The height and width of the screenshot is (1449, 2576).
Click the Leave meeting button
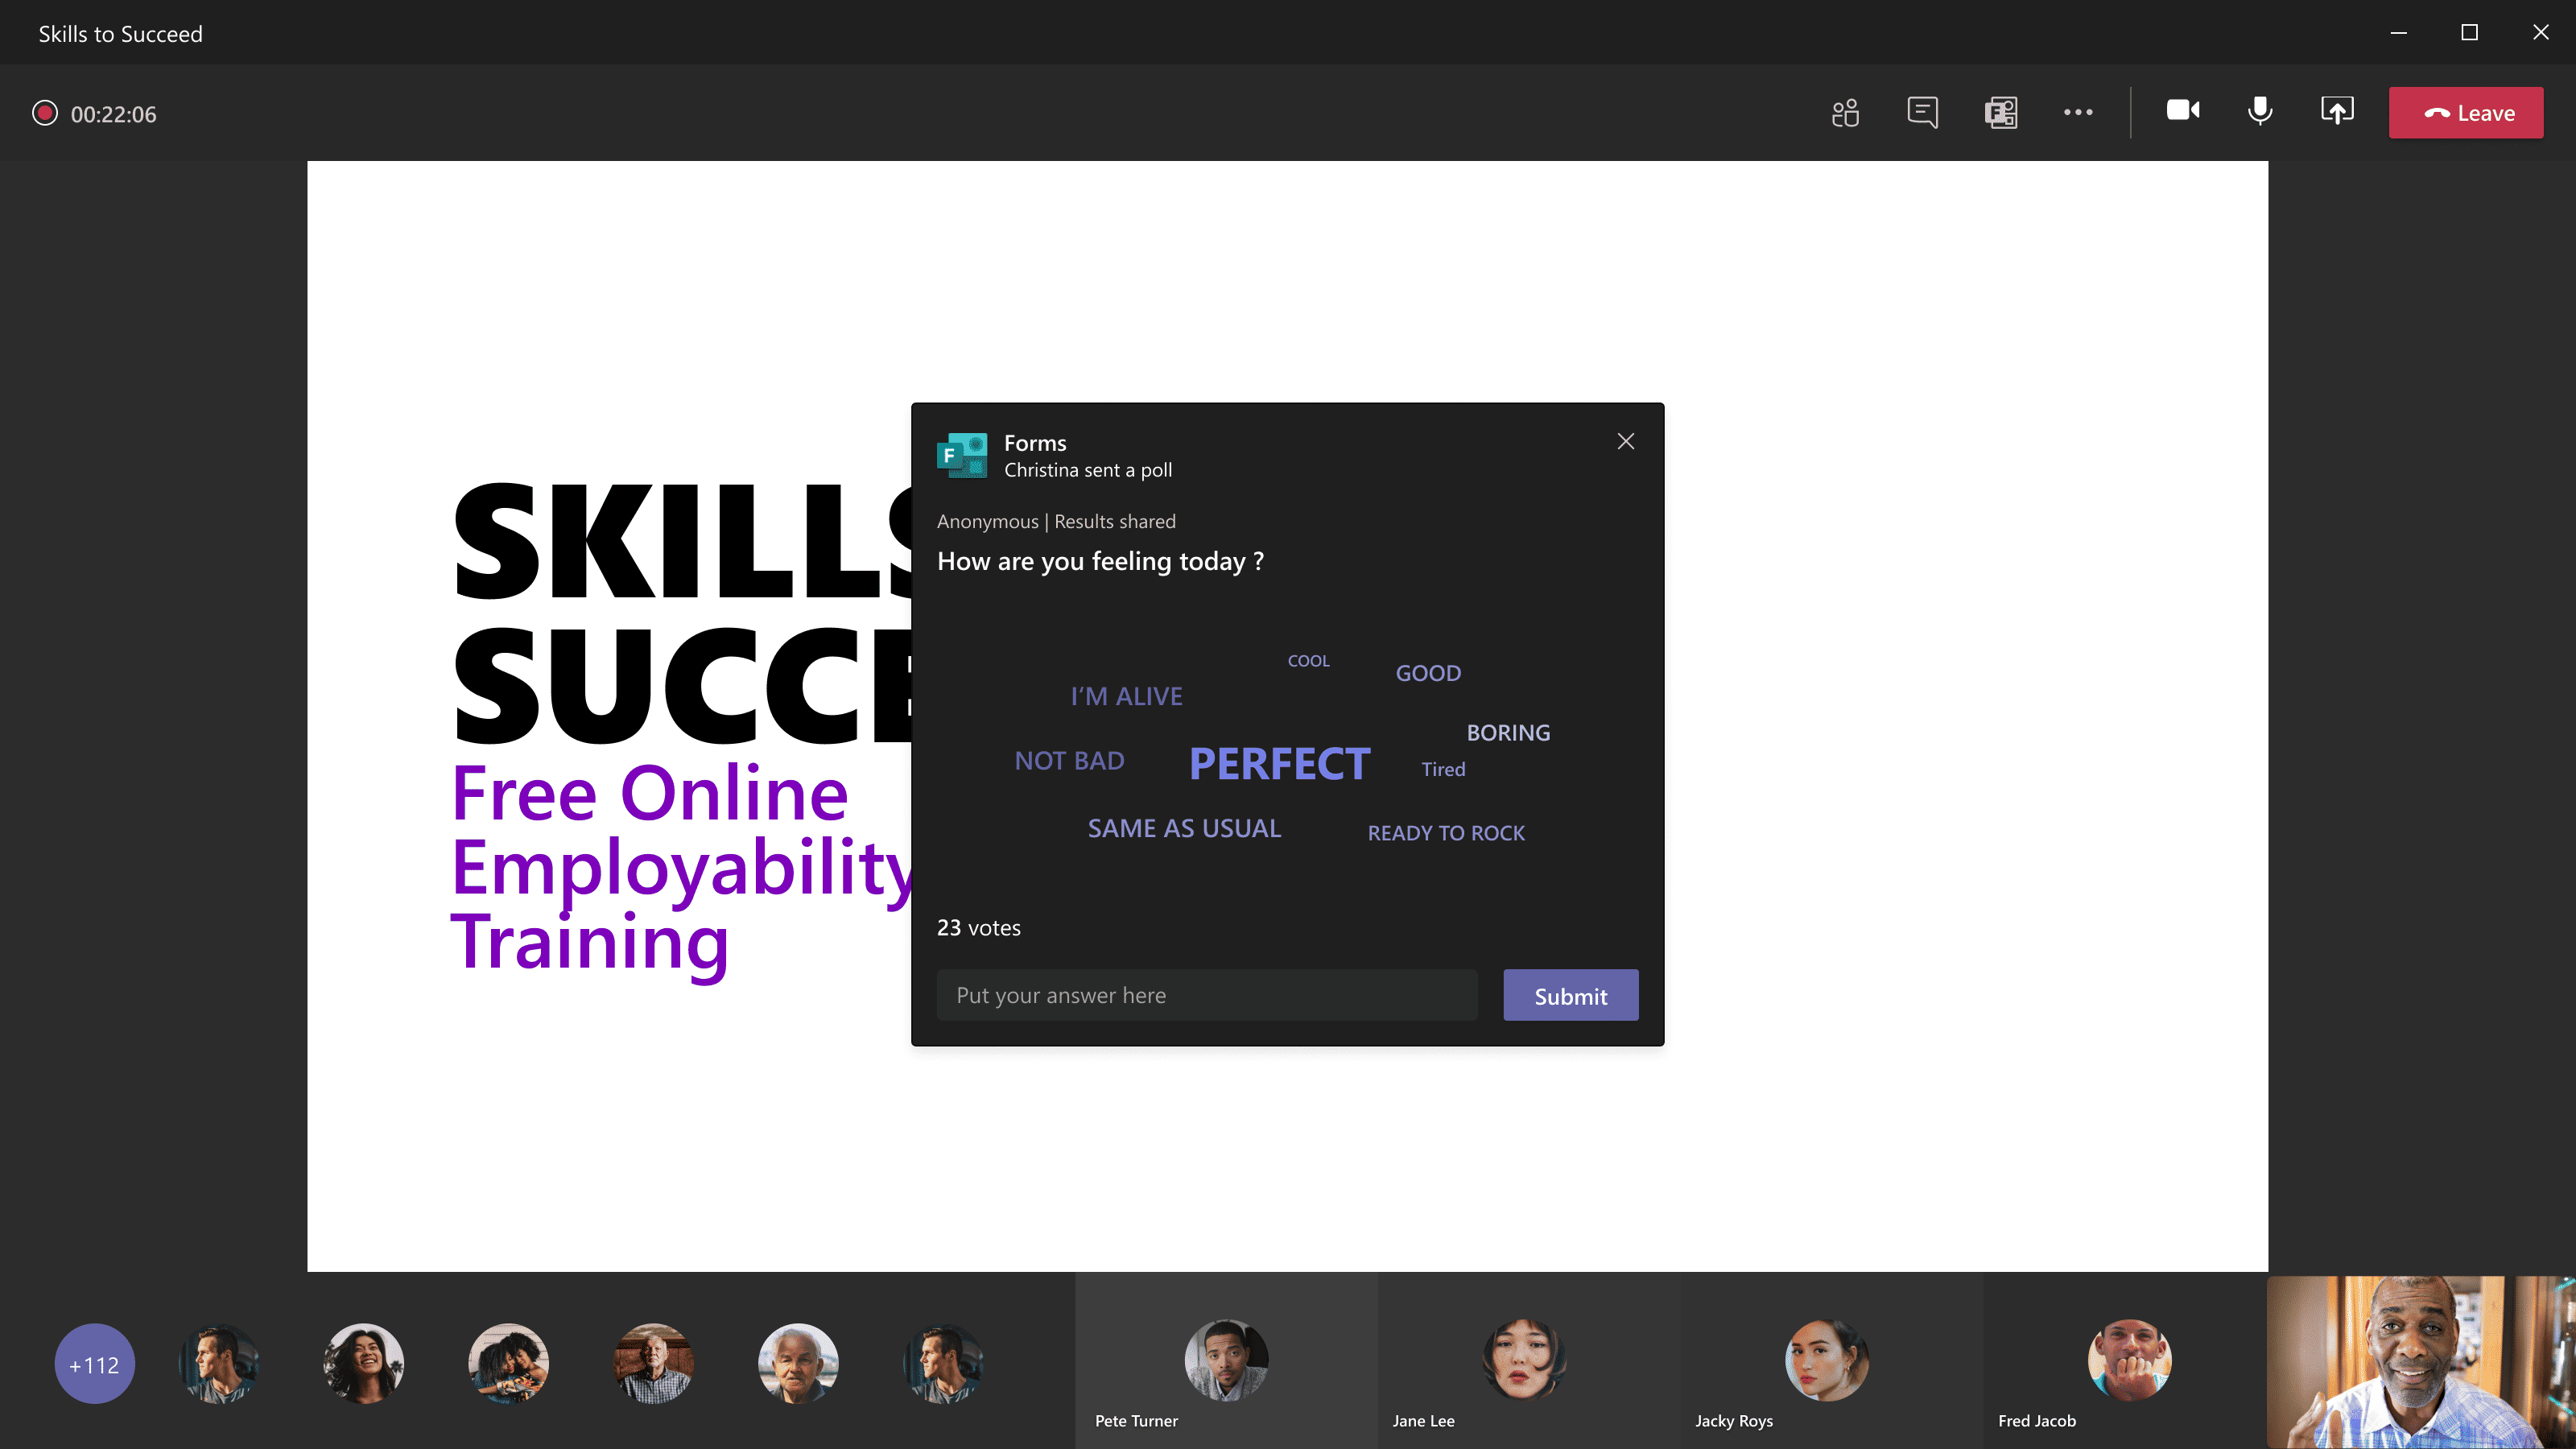pyautogui.click(x=2467, y=111)
